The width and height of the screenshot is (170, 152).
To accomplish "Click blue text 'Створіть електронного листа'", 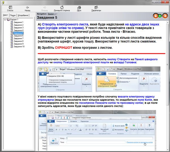I will coord(65,24).
